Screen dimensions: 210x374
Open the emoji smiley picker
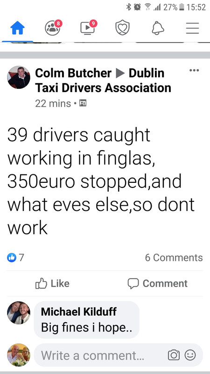(190, 355)
